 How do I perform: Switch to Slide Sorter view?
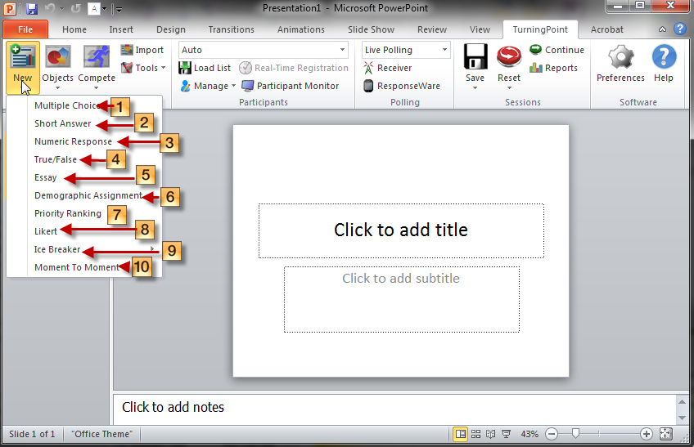(x=475, y=434)
